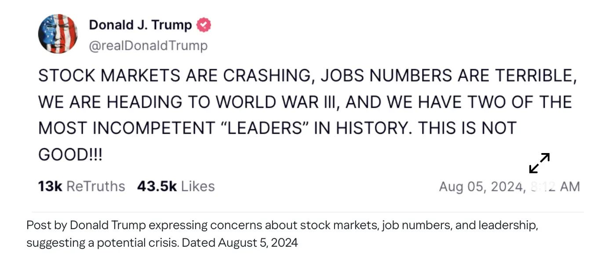Click the MOST INCOMPETENT text
The image size is (612, 263).
pyautogui.click(x=117, y=128)
